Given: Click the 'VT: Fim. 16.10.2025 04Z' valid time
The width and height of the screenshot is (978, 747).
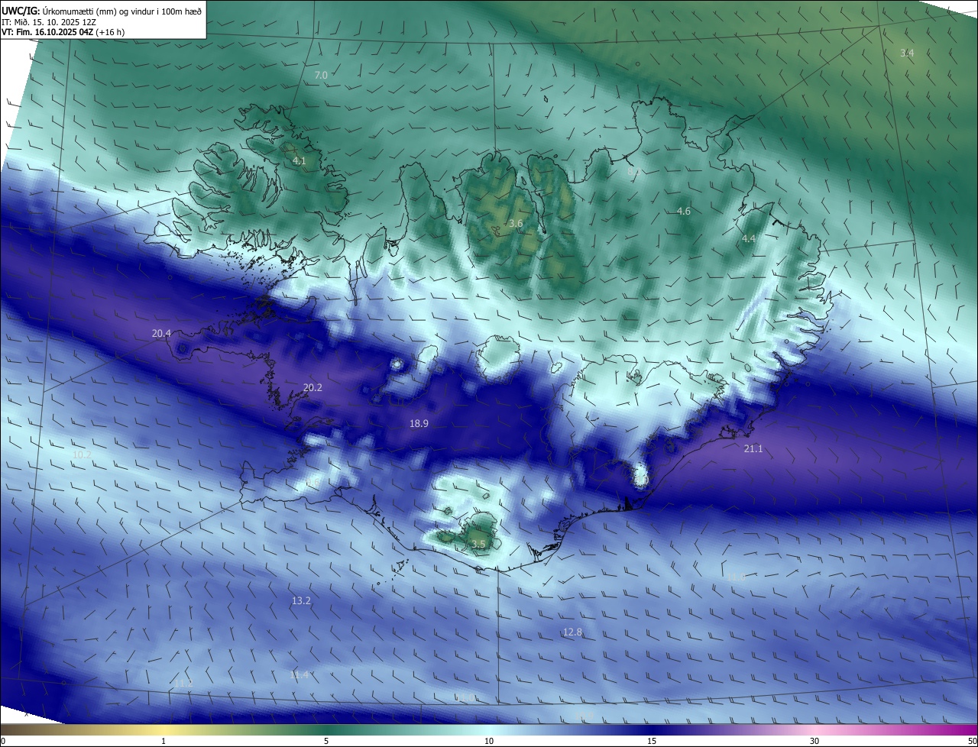Looking at the screenshot, I should click(47, 32).
